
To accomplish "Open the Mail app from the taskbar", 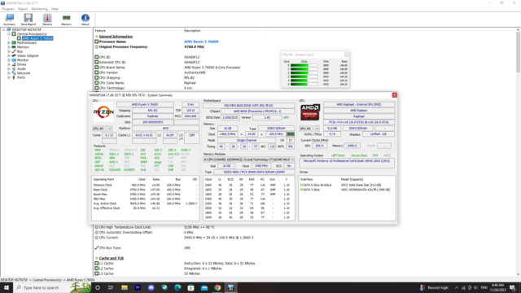I will (204, 287).
